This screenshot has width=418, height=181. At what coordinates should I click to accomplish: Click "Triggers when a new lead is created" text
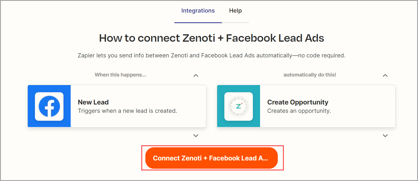coord(128,111)
